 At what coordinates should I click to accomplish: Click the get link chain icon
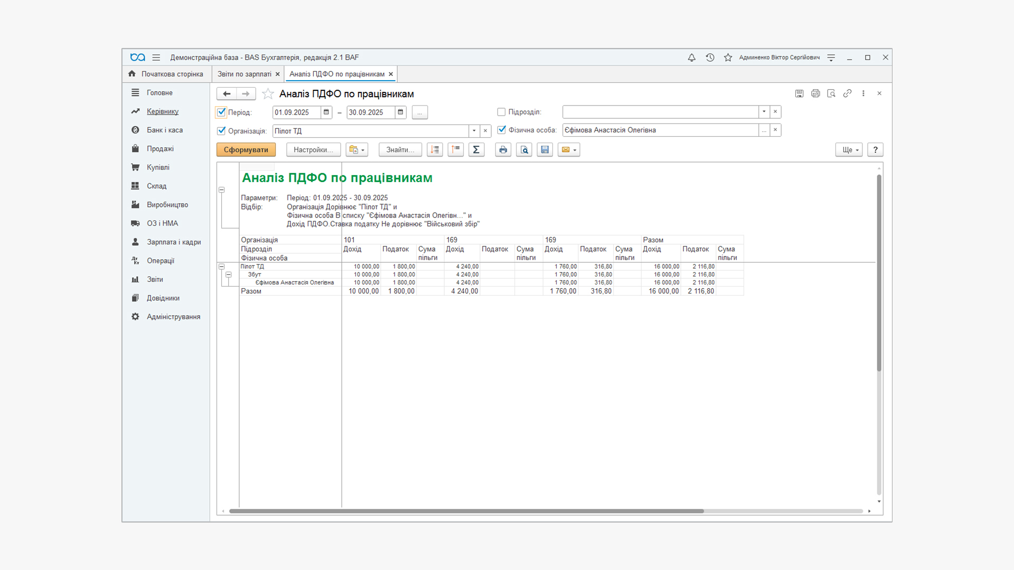[x=847, y=93]
